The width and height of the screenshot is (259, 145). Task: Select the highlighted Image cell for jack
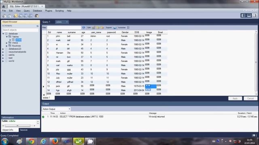[151, 86]
